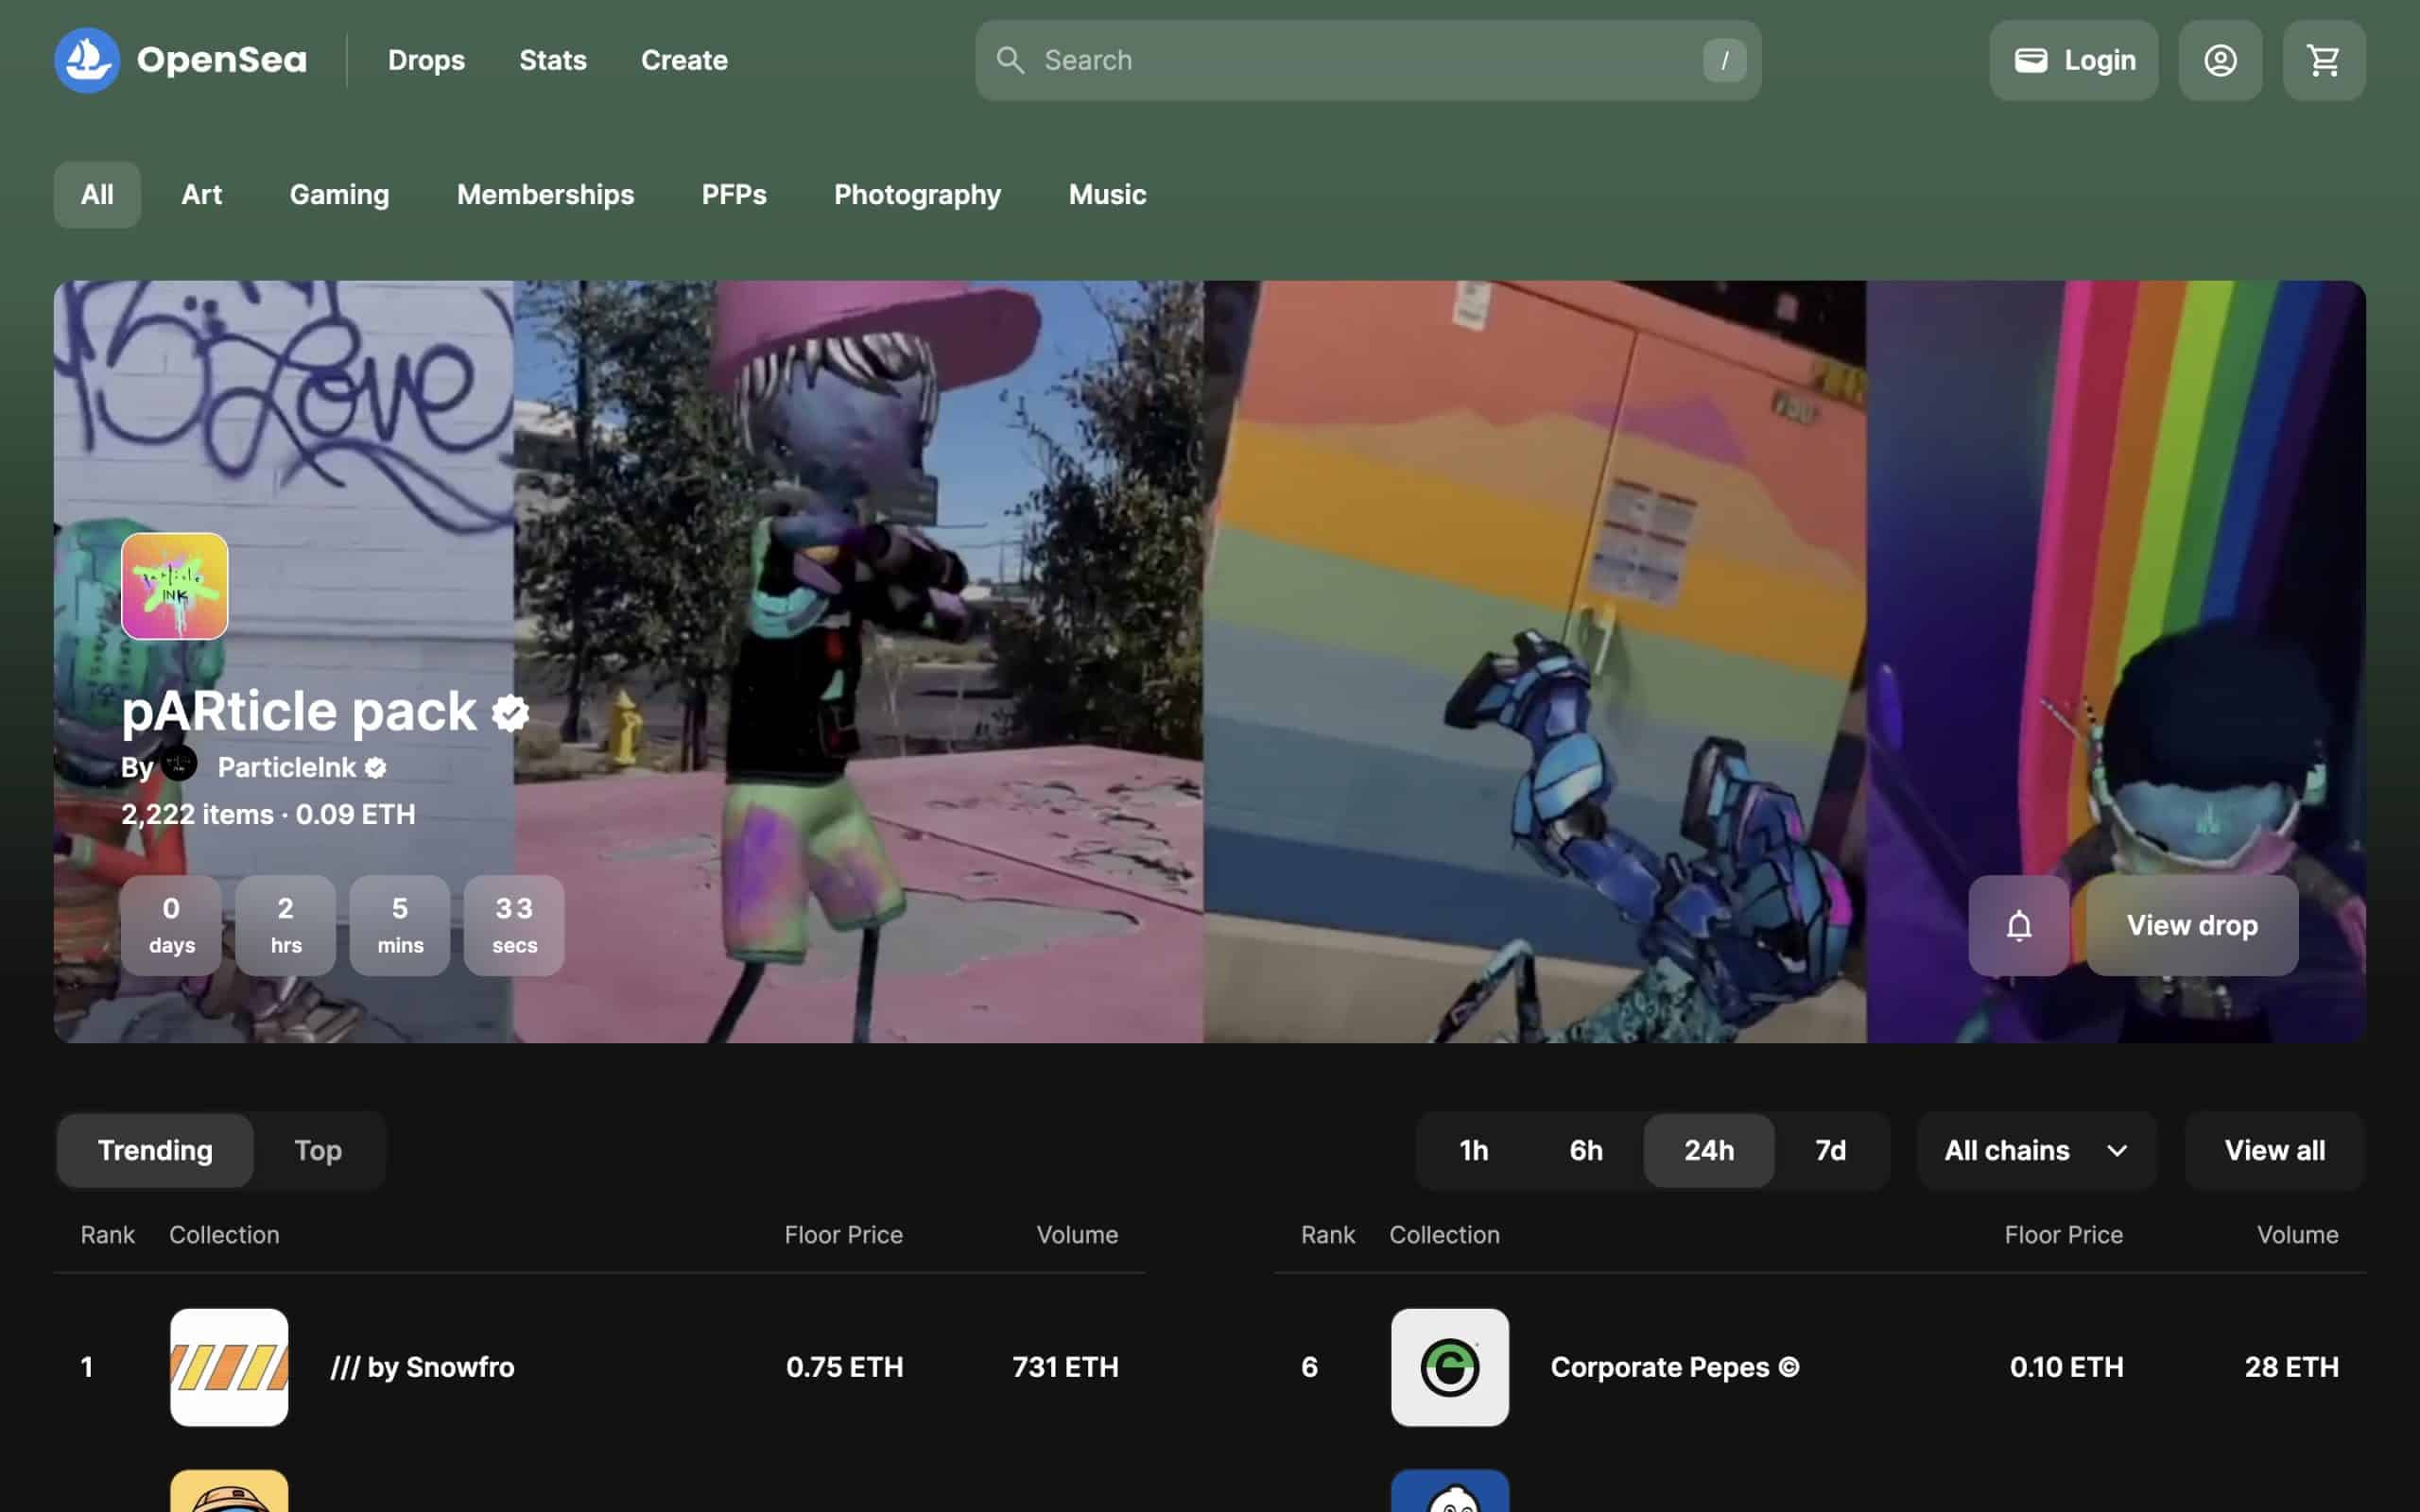Click the ParticleInk creator avatar

click(x=179, y=765)
